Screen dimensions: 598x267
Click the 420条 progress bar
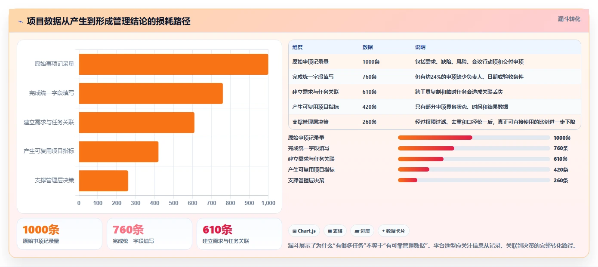point(474,170)
